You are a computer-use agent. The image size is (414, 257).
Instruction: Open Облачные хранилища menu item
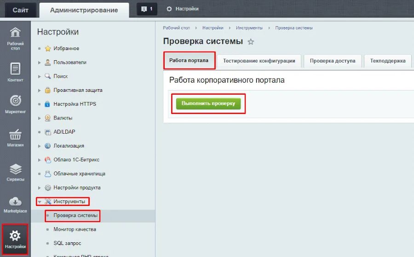[79, 174]
